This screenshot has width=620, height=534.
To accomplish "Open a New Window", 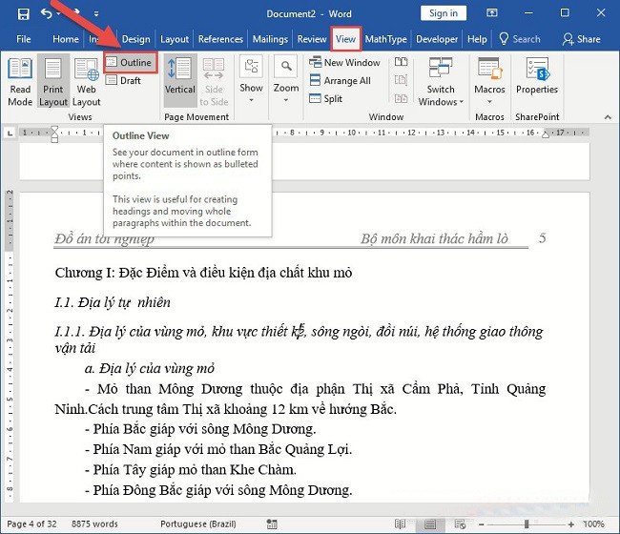I will pyautogui.click(x=344, y=62).
